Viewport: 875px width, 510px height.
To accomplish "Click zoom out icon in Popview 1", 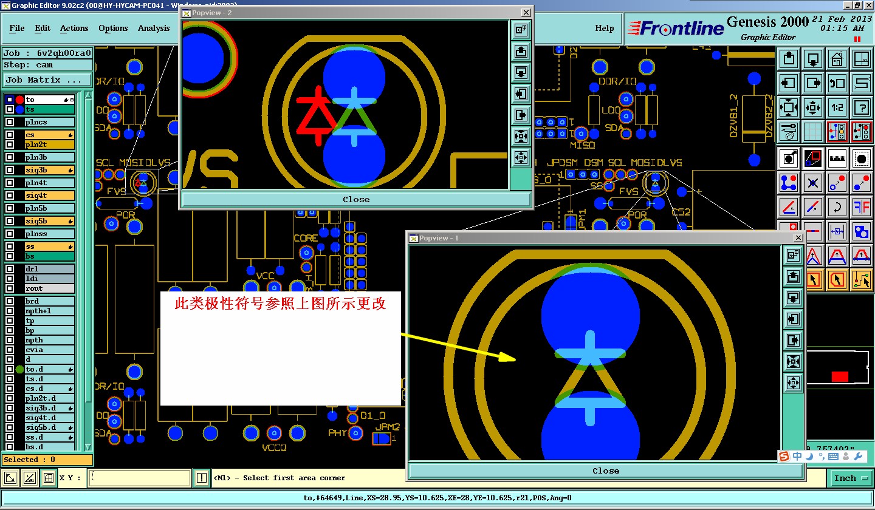I will pos(792,382).
